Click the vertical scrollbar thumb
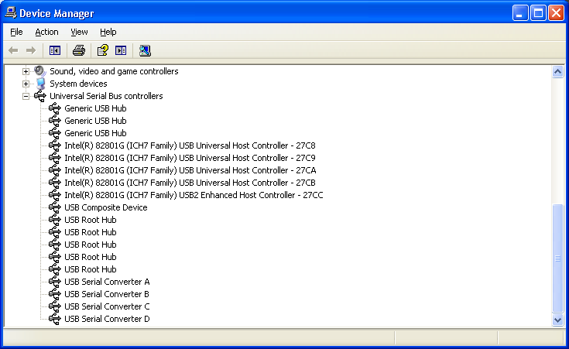The image size is (569, 349). (x=557, y=258)
